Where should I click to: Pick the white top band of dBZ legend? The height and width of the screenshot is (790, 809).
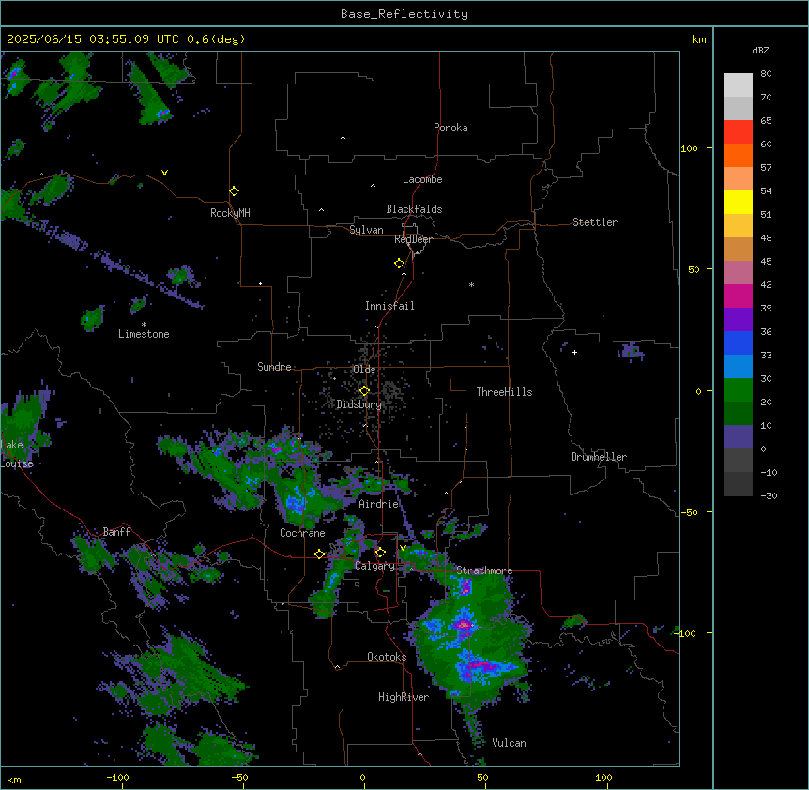click(x=738, y=84)
